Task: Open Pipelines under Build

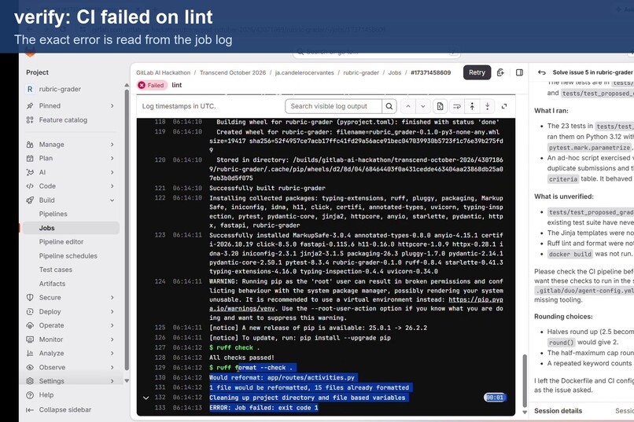Action: [x=53, y=214]
